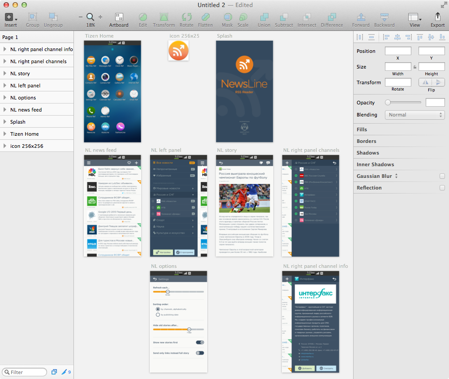The width and height of the screenshot is (449, 379).
Task: Select the Artboard tool in the toolbar
Action: (x=119, y=18)
